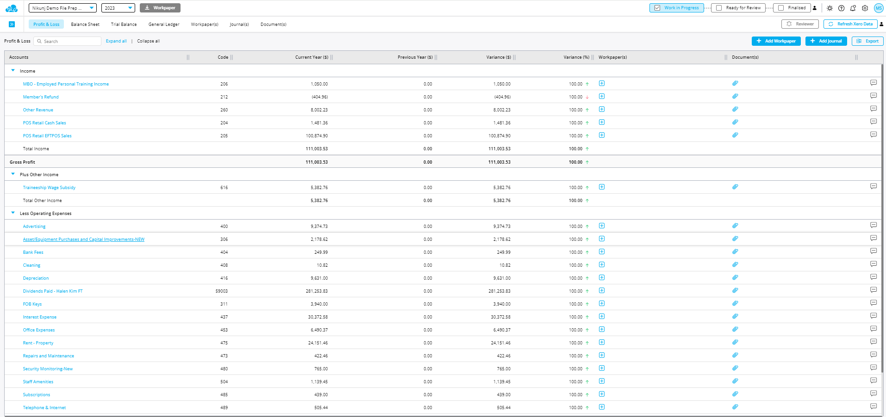Click Gross Profit current year value 111,003.53
This screenshot has width=886, height=417.
coord(317,162)
